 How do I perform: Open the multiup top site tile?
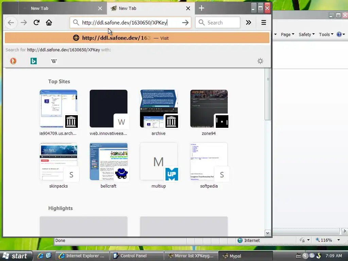click(159, 161)
